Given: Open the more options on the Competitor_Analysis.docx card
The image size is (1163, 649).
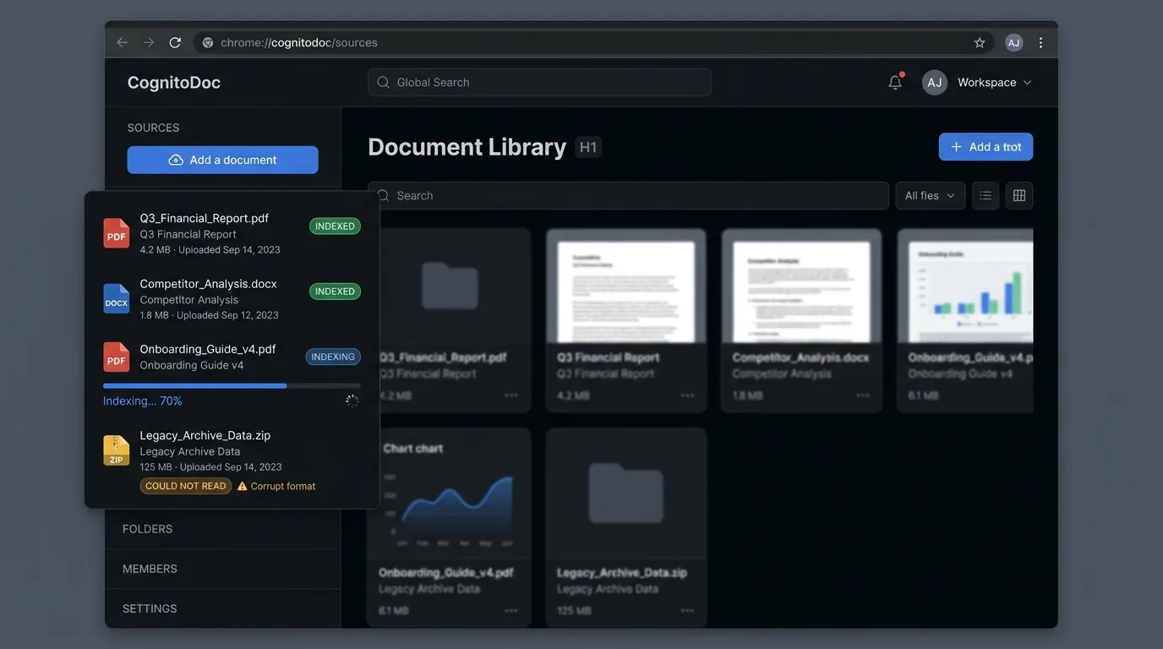Looking at the screenshot, I should 863,395.
